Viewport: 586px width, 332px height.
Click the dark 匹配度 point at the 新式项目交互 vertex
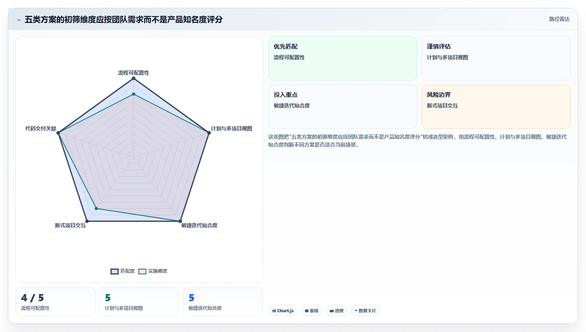[87, 221]
